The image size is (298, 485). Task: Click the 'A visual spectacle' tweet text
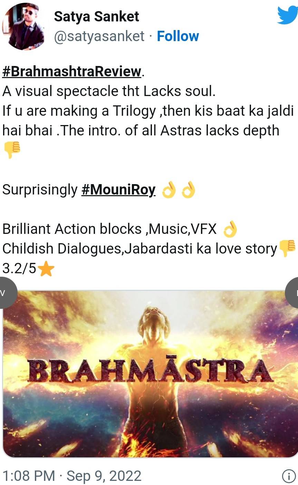[109, 91]
